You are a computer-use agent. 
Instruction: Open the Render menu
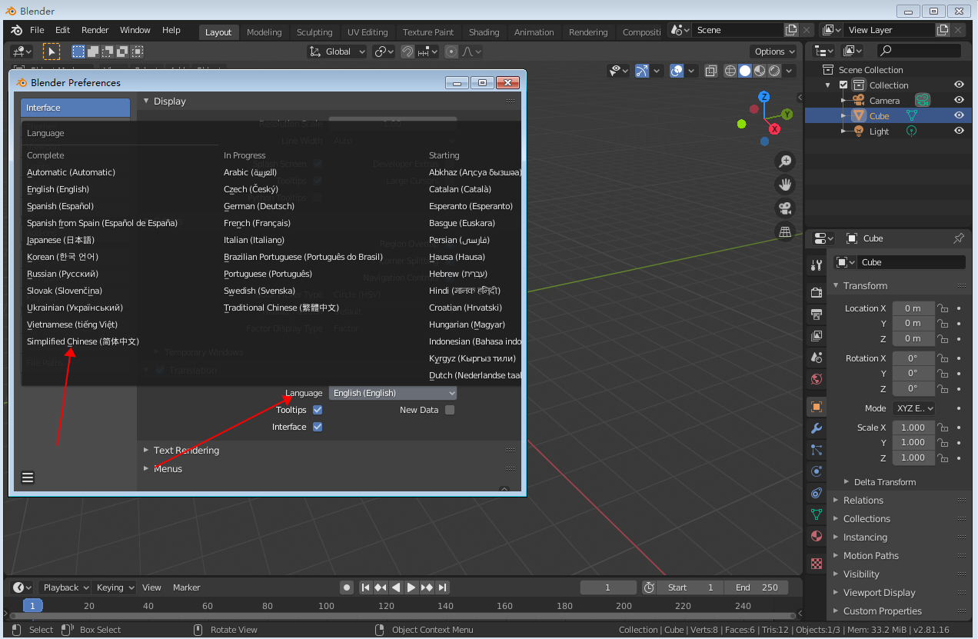(x=95, y=30)
